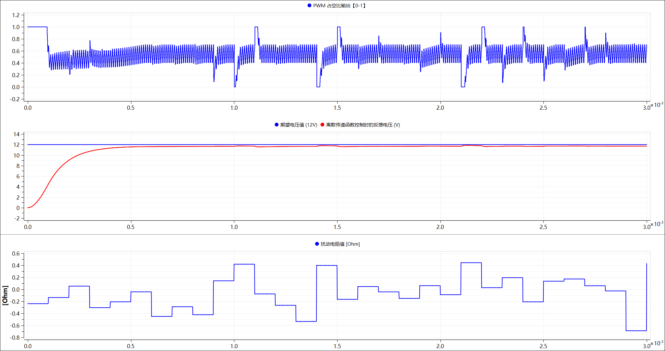The image size is (665, 351).
Task: Click ×10⁻³ exponent on top plot
Action: coord(657,105)
